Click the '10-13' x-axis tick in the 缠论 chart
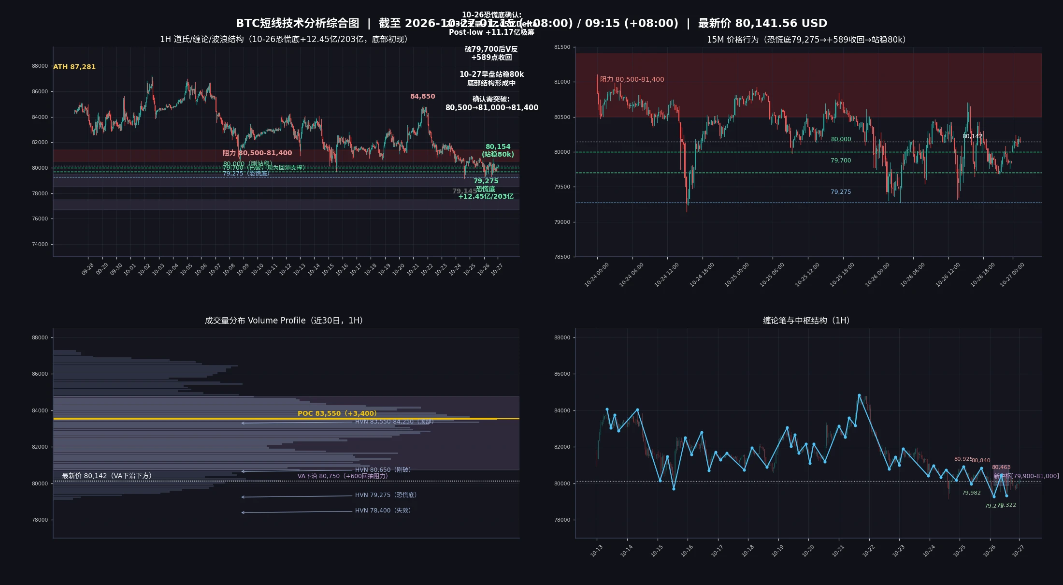The image size is (1063, 585). 596,551
